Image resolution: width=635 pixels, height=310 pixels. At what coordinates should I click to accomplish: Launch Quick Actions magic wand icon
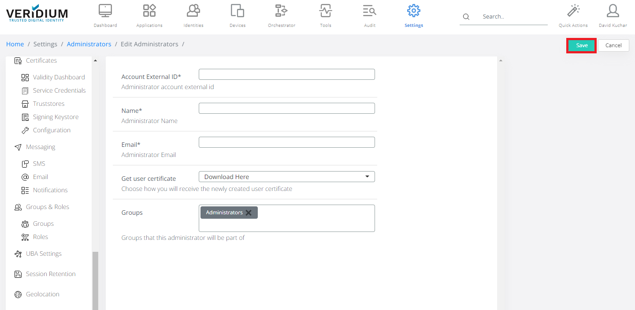pos(573,11)
